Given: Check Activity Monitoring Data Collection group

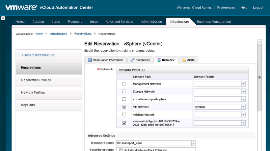Looking at the screenshot, I should (121, 150).
